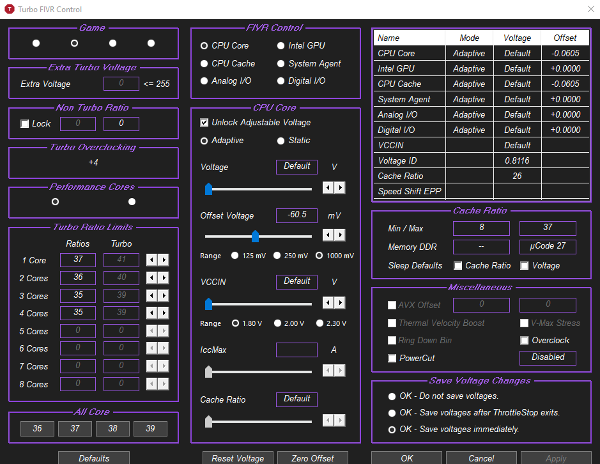Click the Cancel button

(x=481, y=458)
